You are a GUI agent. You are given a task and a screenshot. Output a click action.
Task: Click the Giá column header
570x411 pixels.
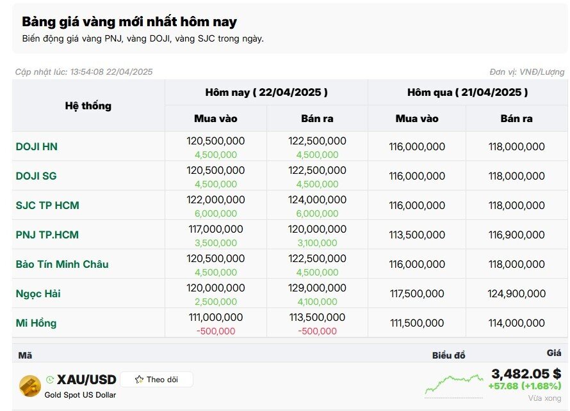pos(554,353)
